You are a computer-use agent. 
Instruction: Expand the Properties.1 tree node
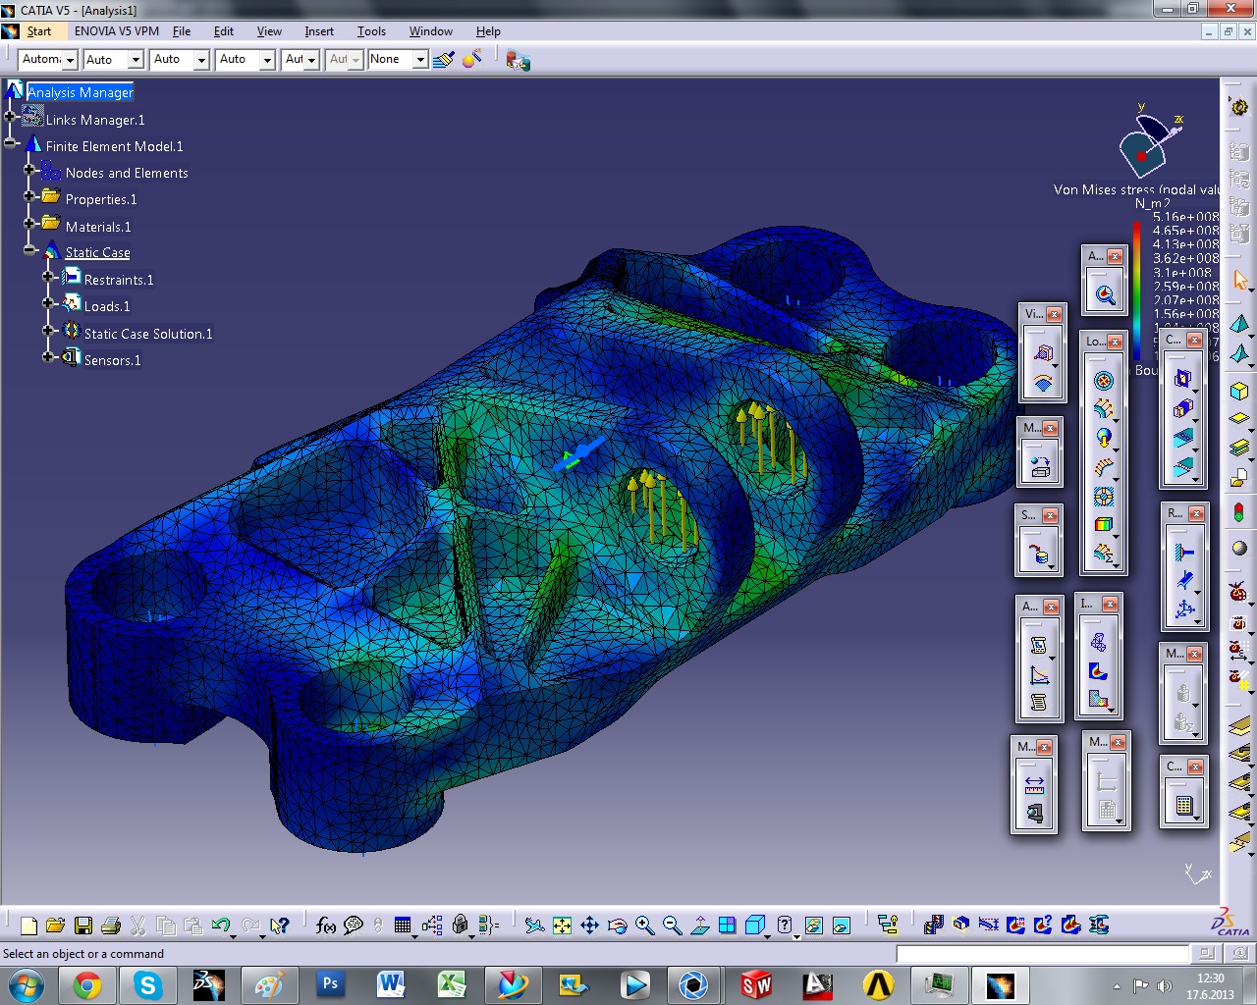tap(29, 196)
